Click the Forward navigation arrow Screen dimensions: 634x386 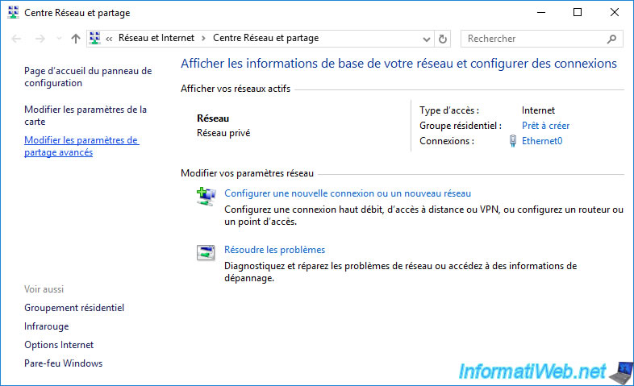[x=40, y=39]
